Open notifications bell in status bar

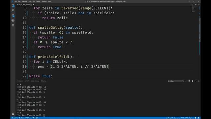coord(198,118)
